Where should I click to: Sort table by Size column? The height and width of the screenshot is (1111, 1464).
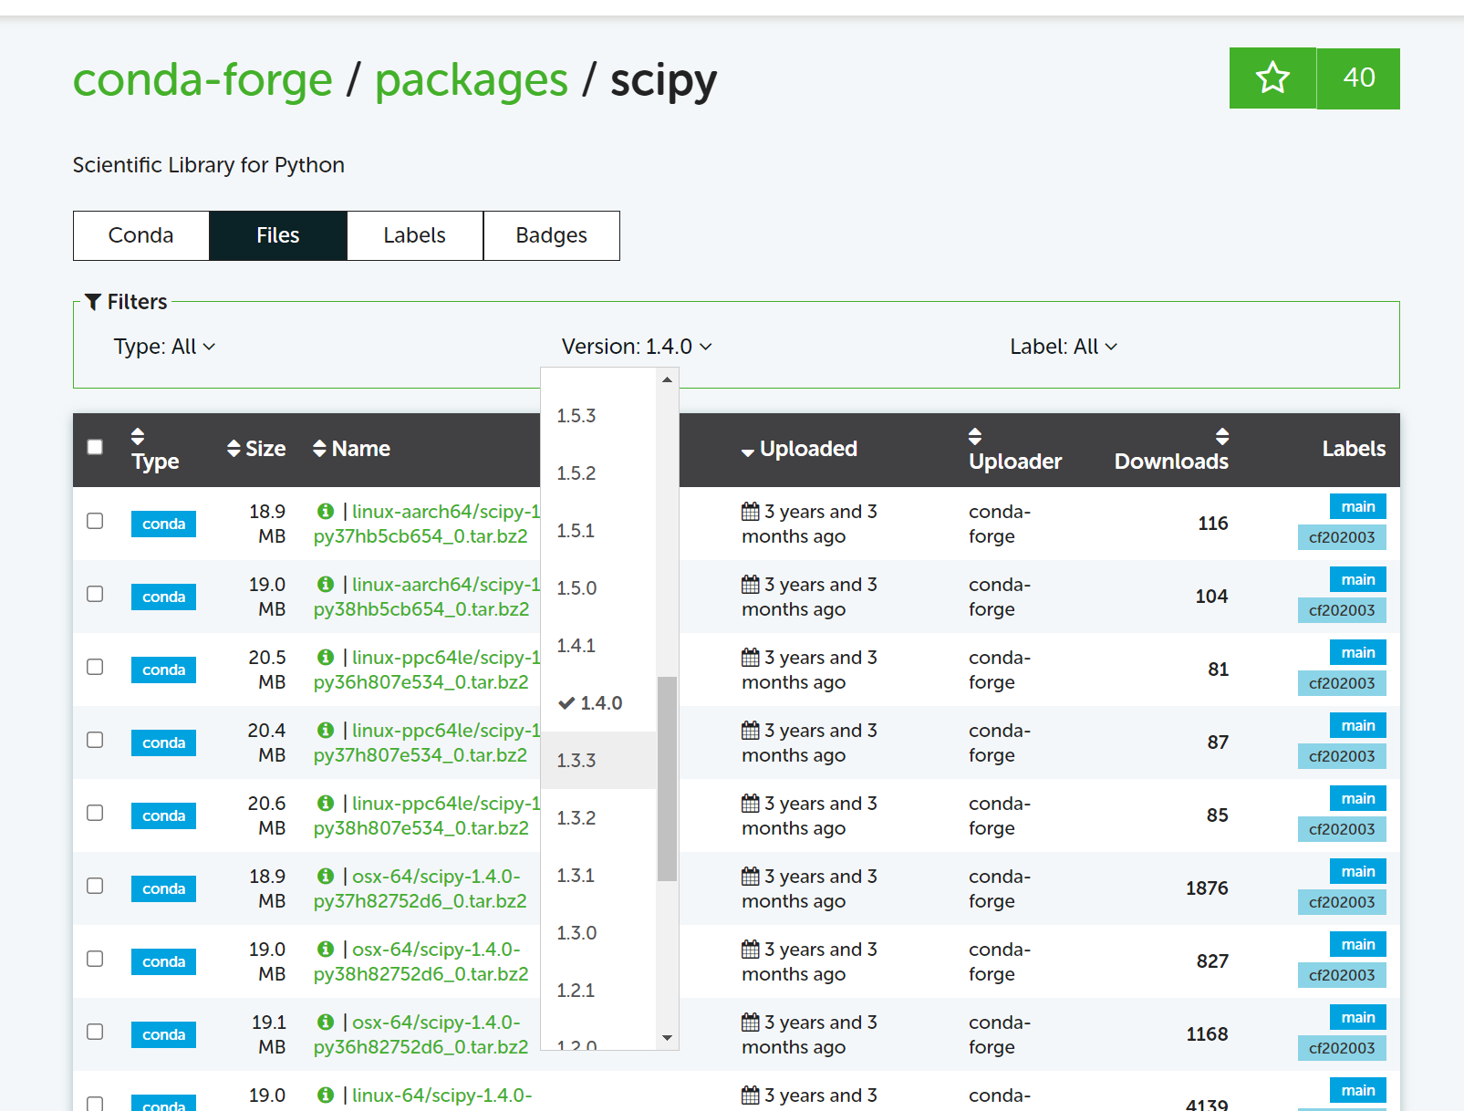pyautogui.click(x=256, y=449)
